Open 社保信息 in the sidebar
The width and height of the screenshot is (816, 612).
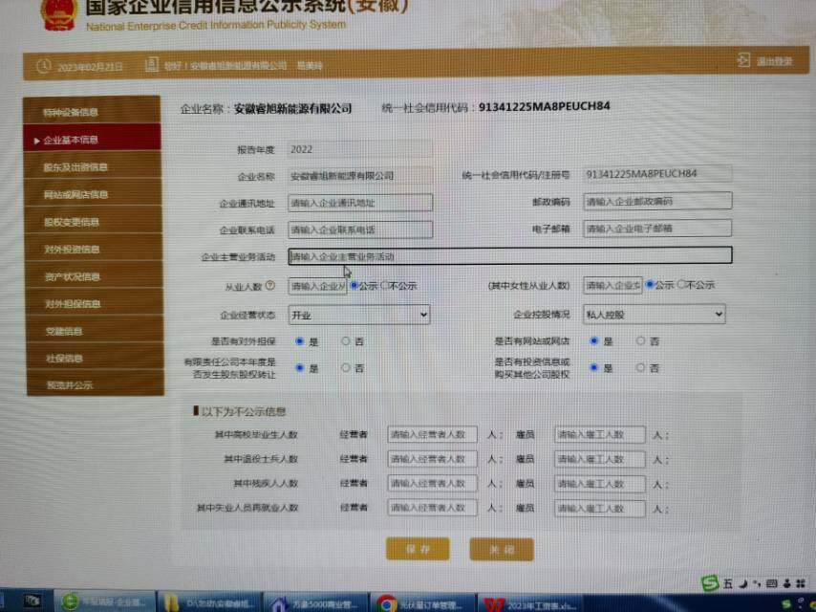coord(96,358)
